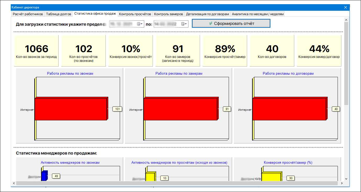Click the green checkmark icon on Сформировать отчёт

(210, 23)
